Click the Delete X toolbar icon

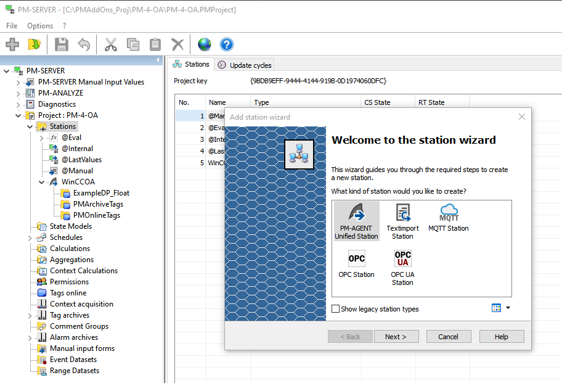[x=177, y=44]
